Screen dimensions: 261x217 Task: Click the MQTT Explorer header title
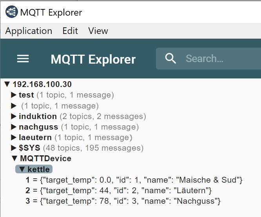click(93, 59)
